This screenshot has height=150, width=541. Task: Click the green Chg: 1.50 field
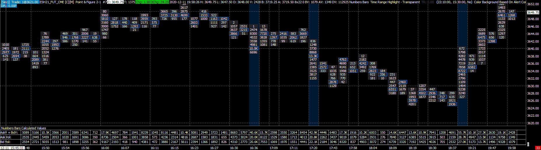coord(143,2)
